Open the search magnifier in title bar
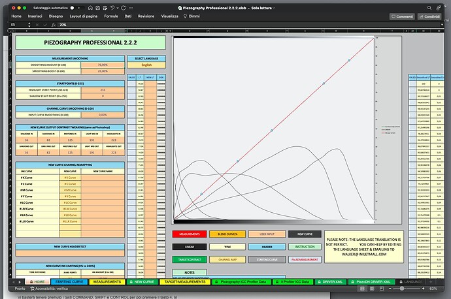Image resolution: width=451 pixels, height=299 pixels. click(429, 8)
